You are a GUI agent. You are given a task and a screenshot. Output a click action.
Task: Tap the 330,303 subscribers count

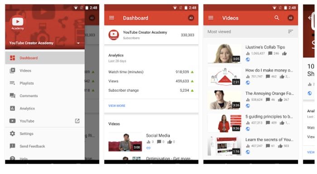pos(187,35)
